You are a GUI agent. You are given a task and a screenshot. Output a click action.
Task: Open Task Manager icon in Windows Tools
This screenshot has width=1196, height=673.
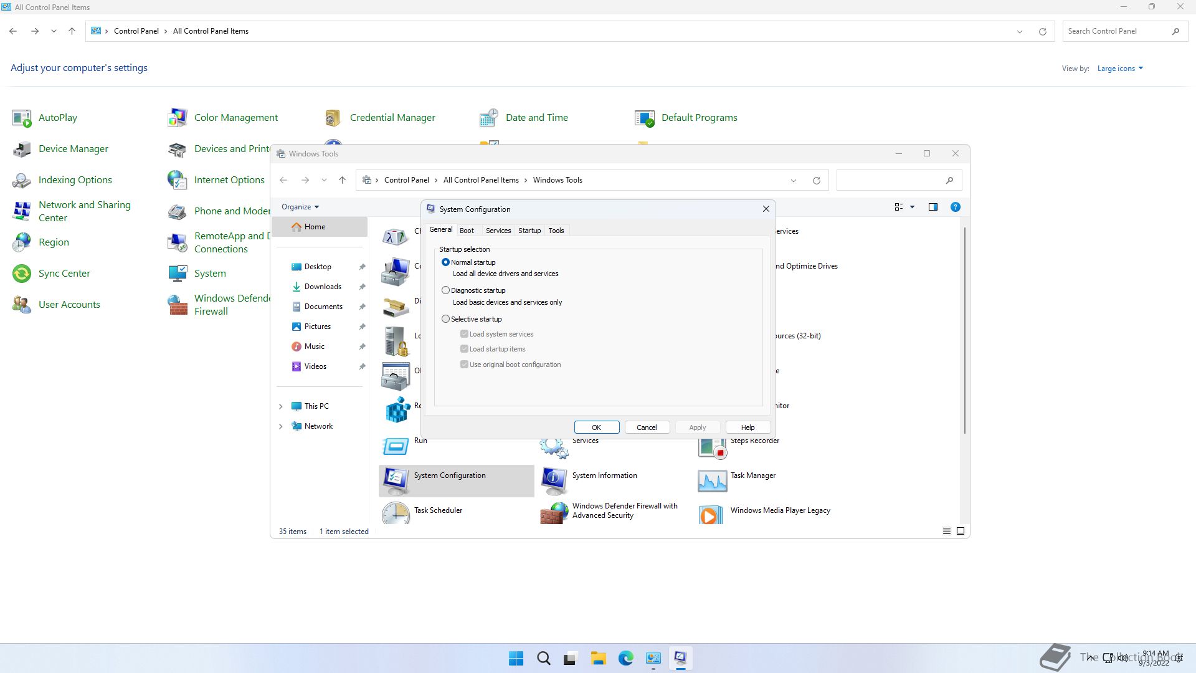[712, 480]
